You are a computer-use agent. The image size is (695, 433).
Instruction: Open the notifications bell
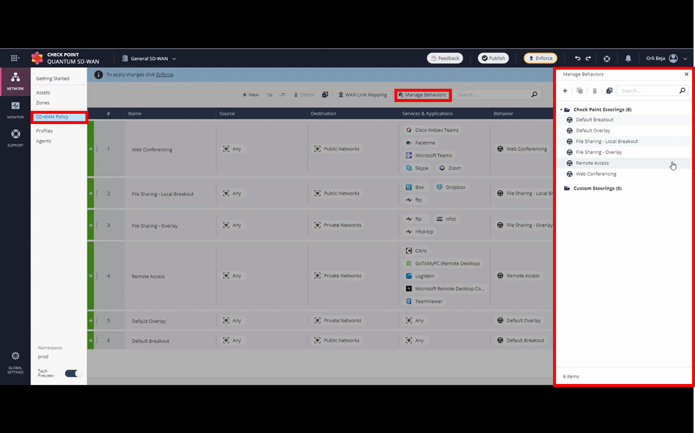[x=628, y=58]
